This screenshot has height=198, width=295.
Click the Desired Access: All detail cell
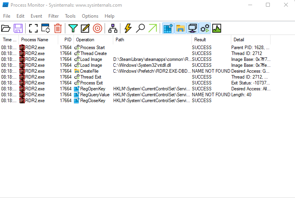coord(251,89)
